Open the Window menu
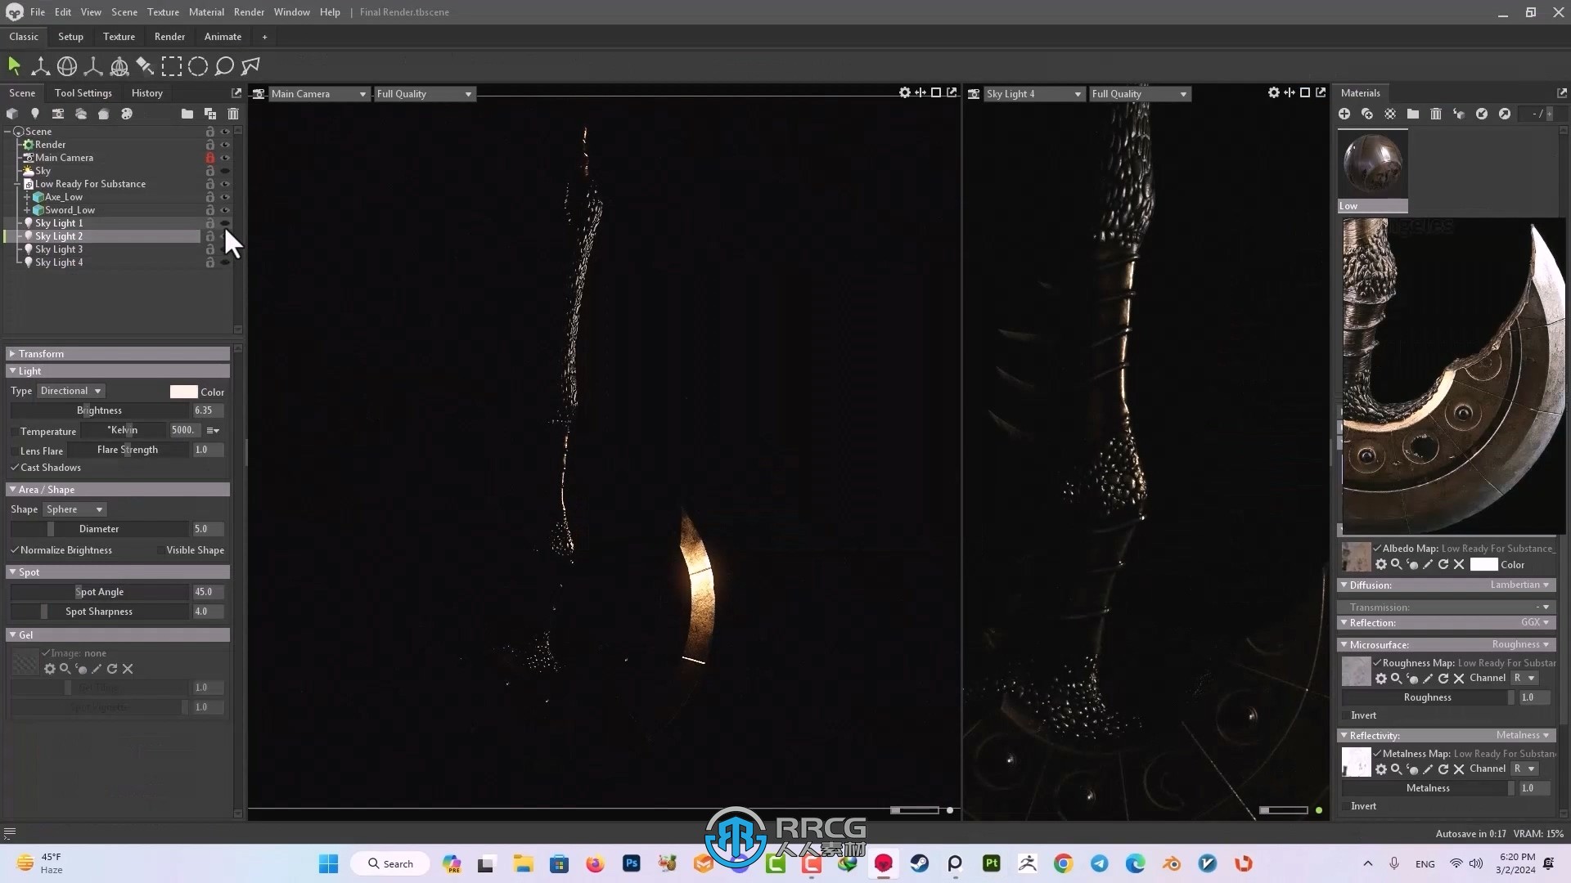Screen dimensions: 1571x883 click(291, 12)
